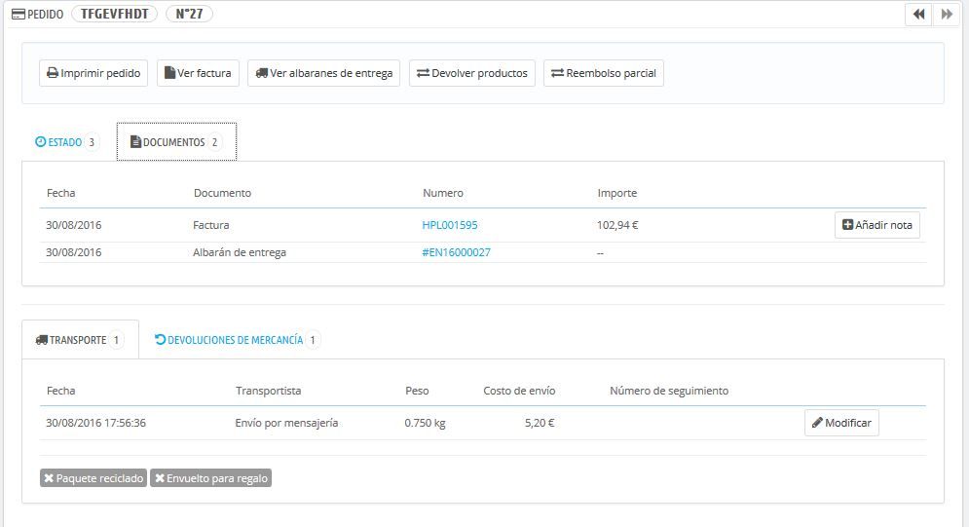View Ver albaranes de entrega
This screenshot has height=527, width=969.
coord(324,73)
